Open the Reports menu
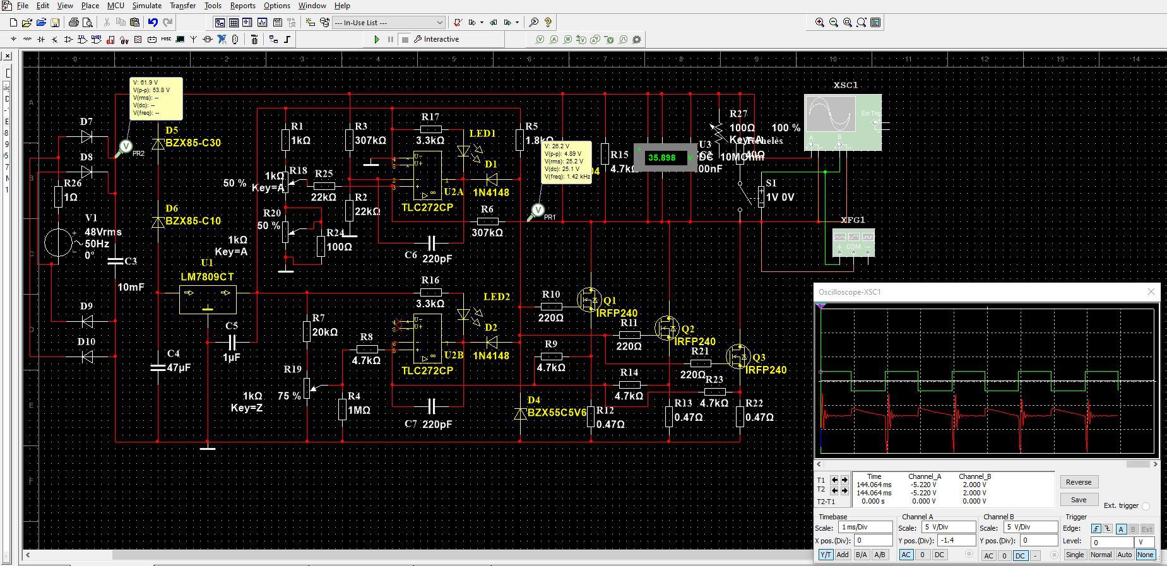 pyautogui.click(x=242, y=6)
